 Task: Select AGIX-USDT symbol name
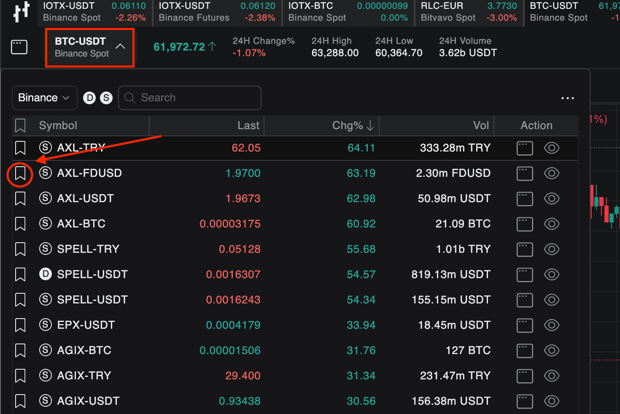coord(89,401)
